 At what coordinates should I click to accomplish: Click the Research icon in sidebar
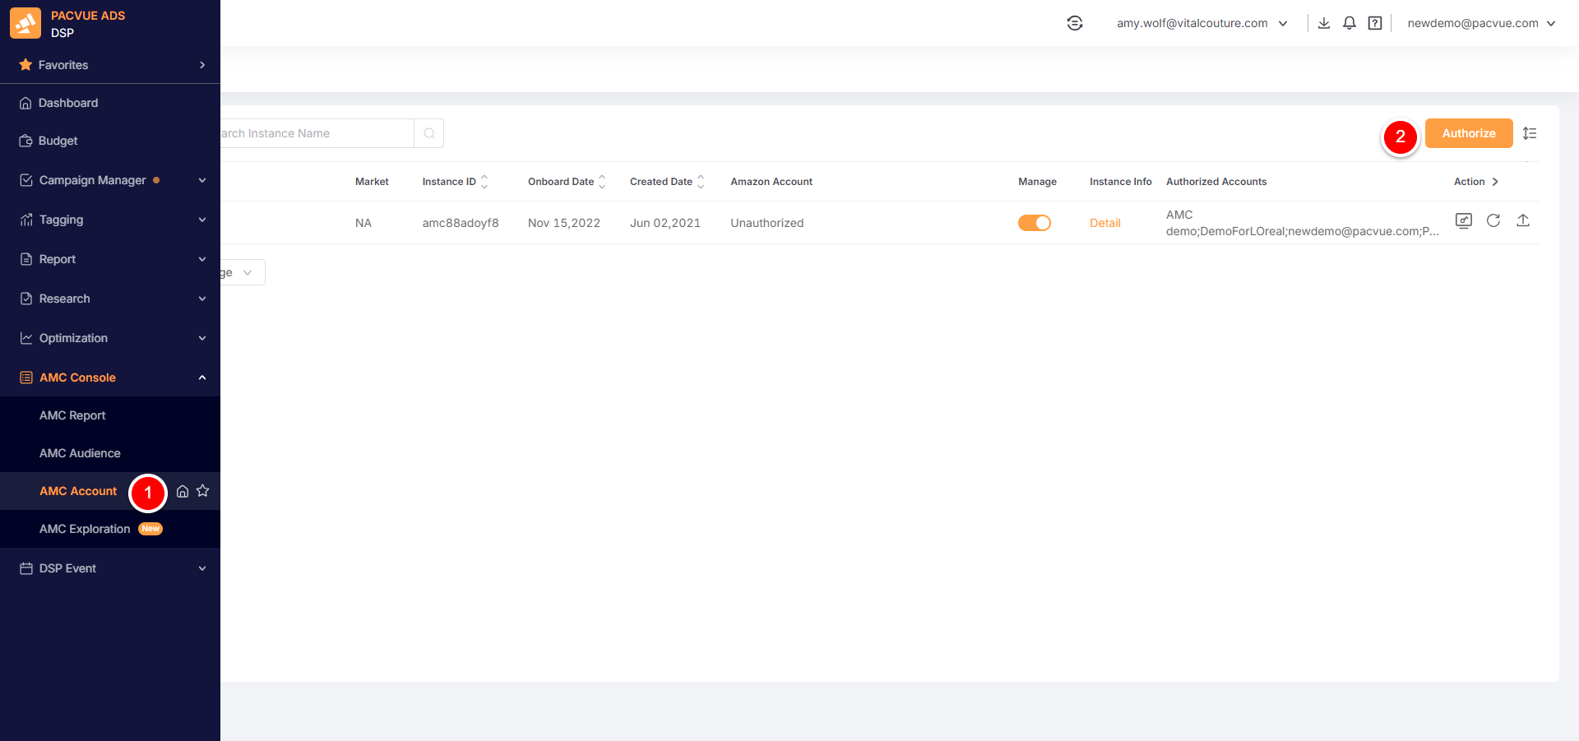pyautogui.click(x=26, y=299)
